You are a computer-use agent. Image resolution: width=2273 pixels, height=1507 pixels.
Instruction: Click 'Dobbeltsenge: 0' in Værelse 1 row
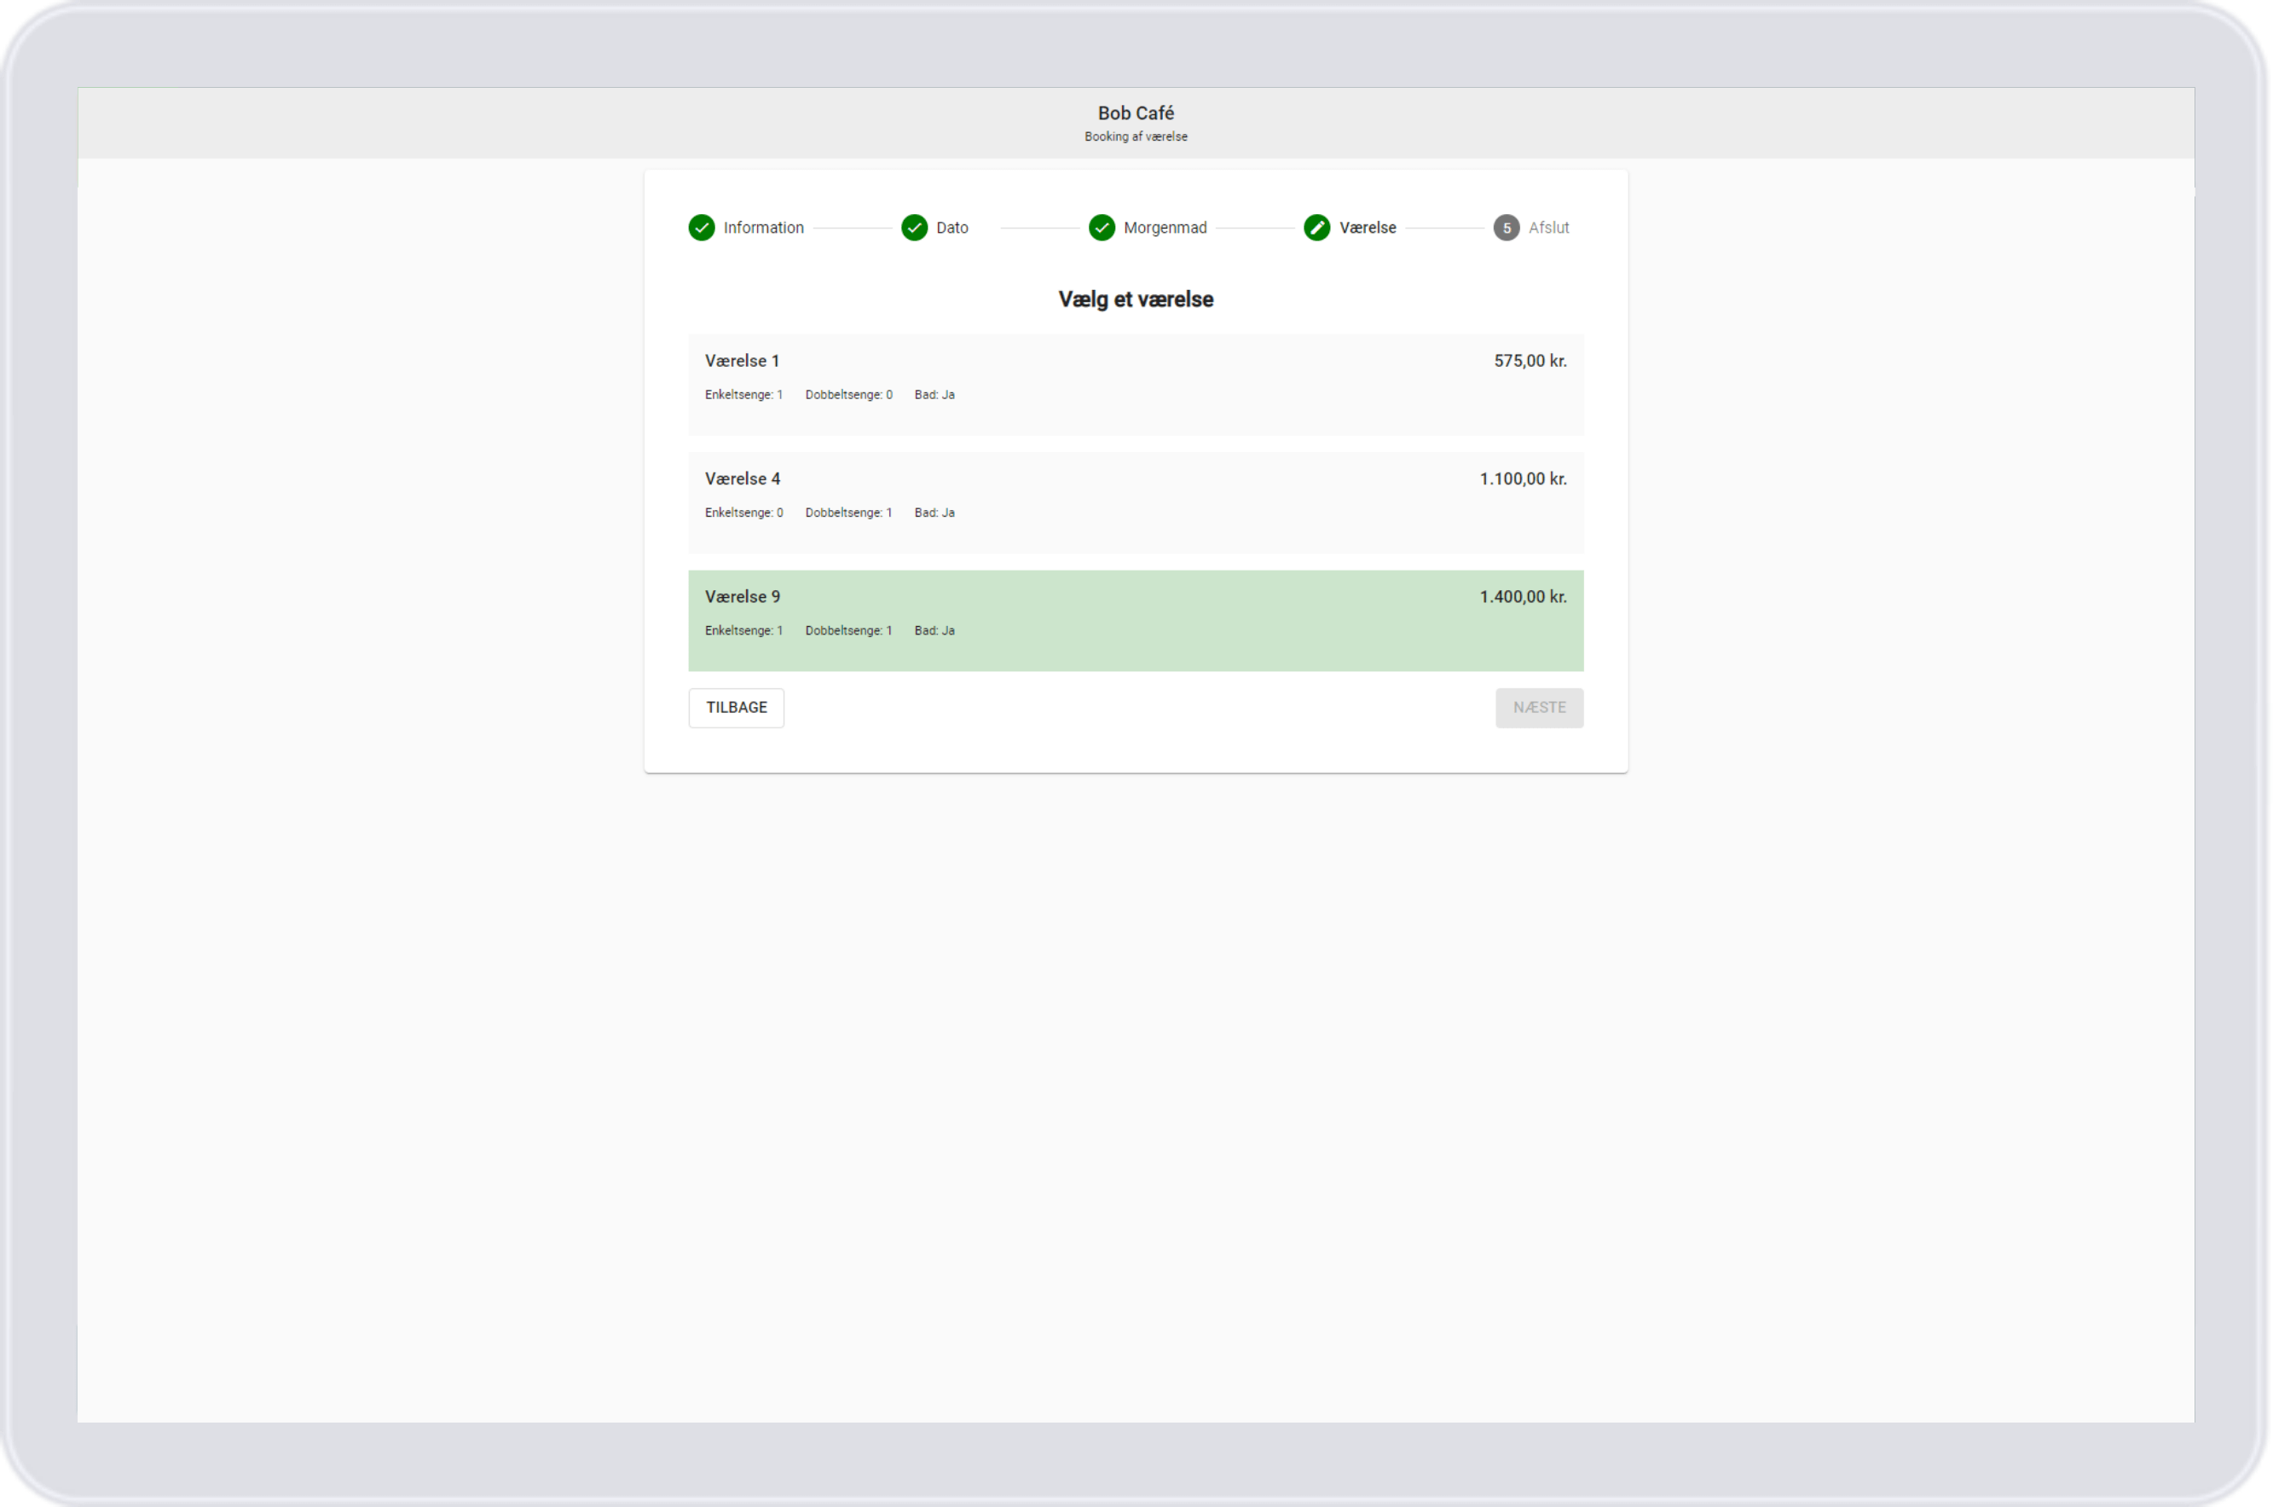click(849, 395)
